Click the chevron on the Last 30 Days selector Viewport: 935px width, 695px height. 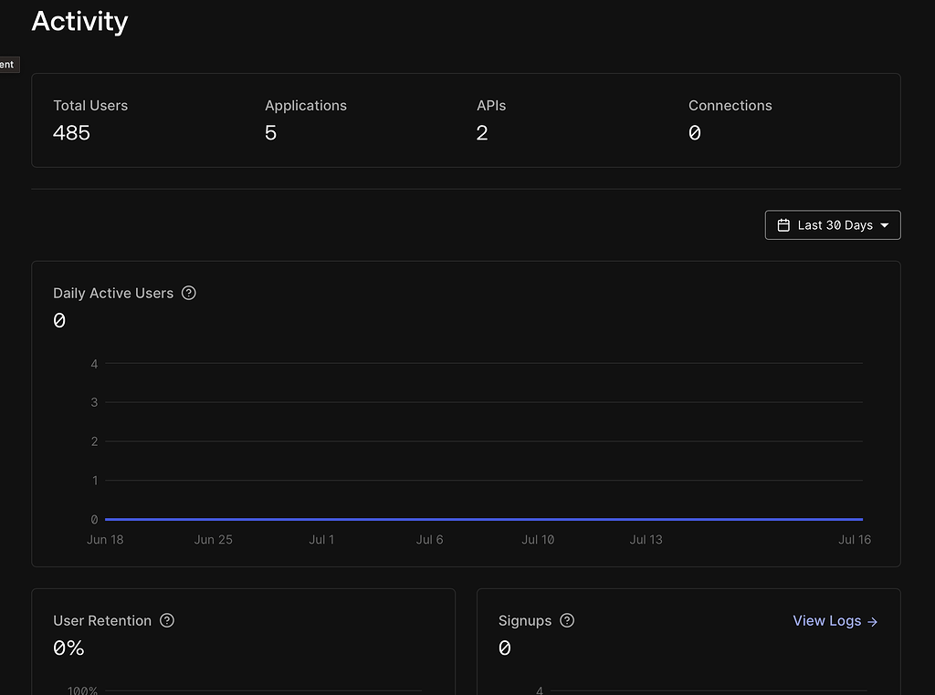883,224
